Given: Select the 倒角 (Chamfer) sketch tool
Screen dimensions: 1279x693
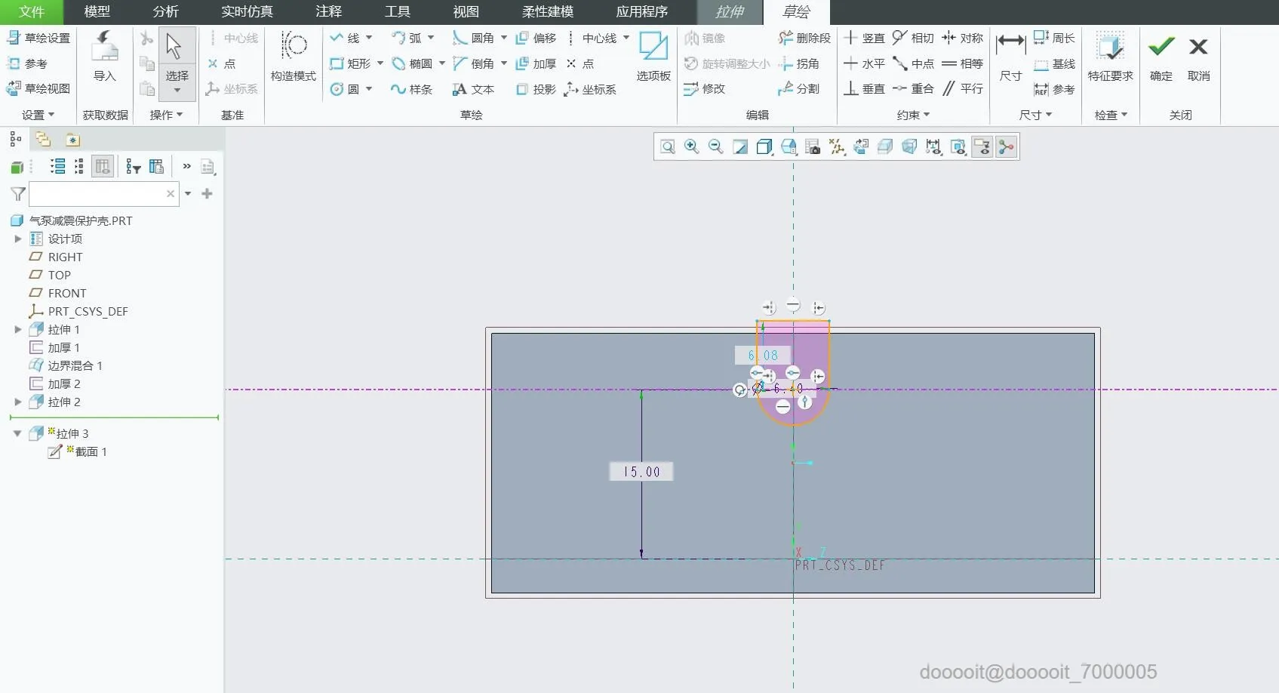Looking at the screenshot, I should point(474,63).
